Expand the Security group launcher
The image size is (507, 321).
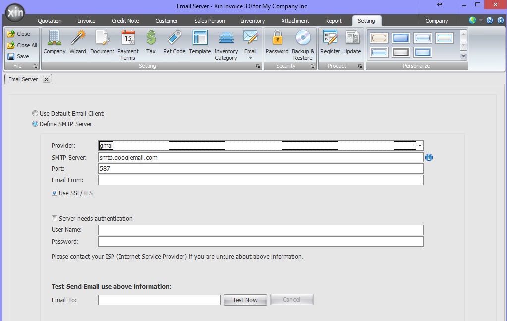point(312,66)
